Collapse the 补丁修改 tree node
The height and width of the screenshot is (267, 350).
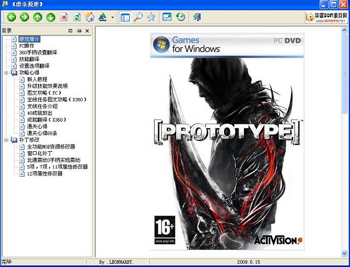click(x=6, y=140)
